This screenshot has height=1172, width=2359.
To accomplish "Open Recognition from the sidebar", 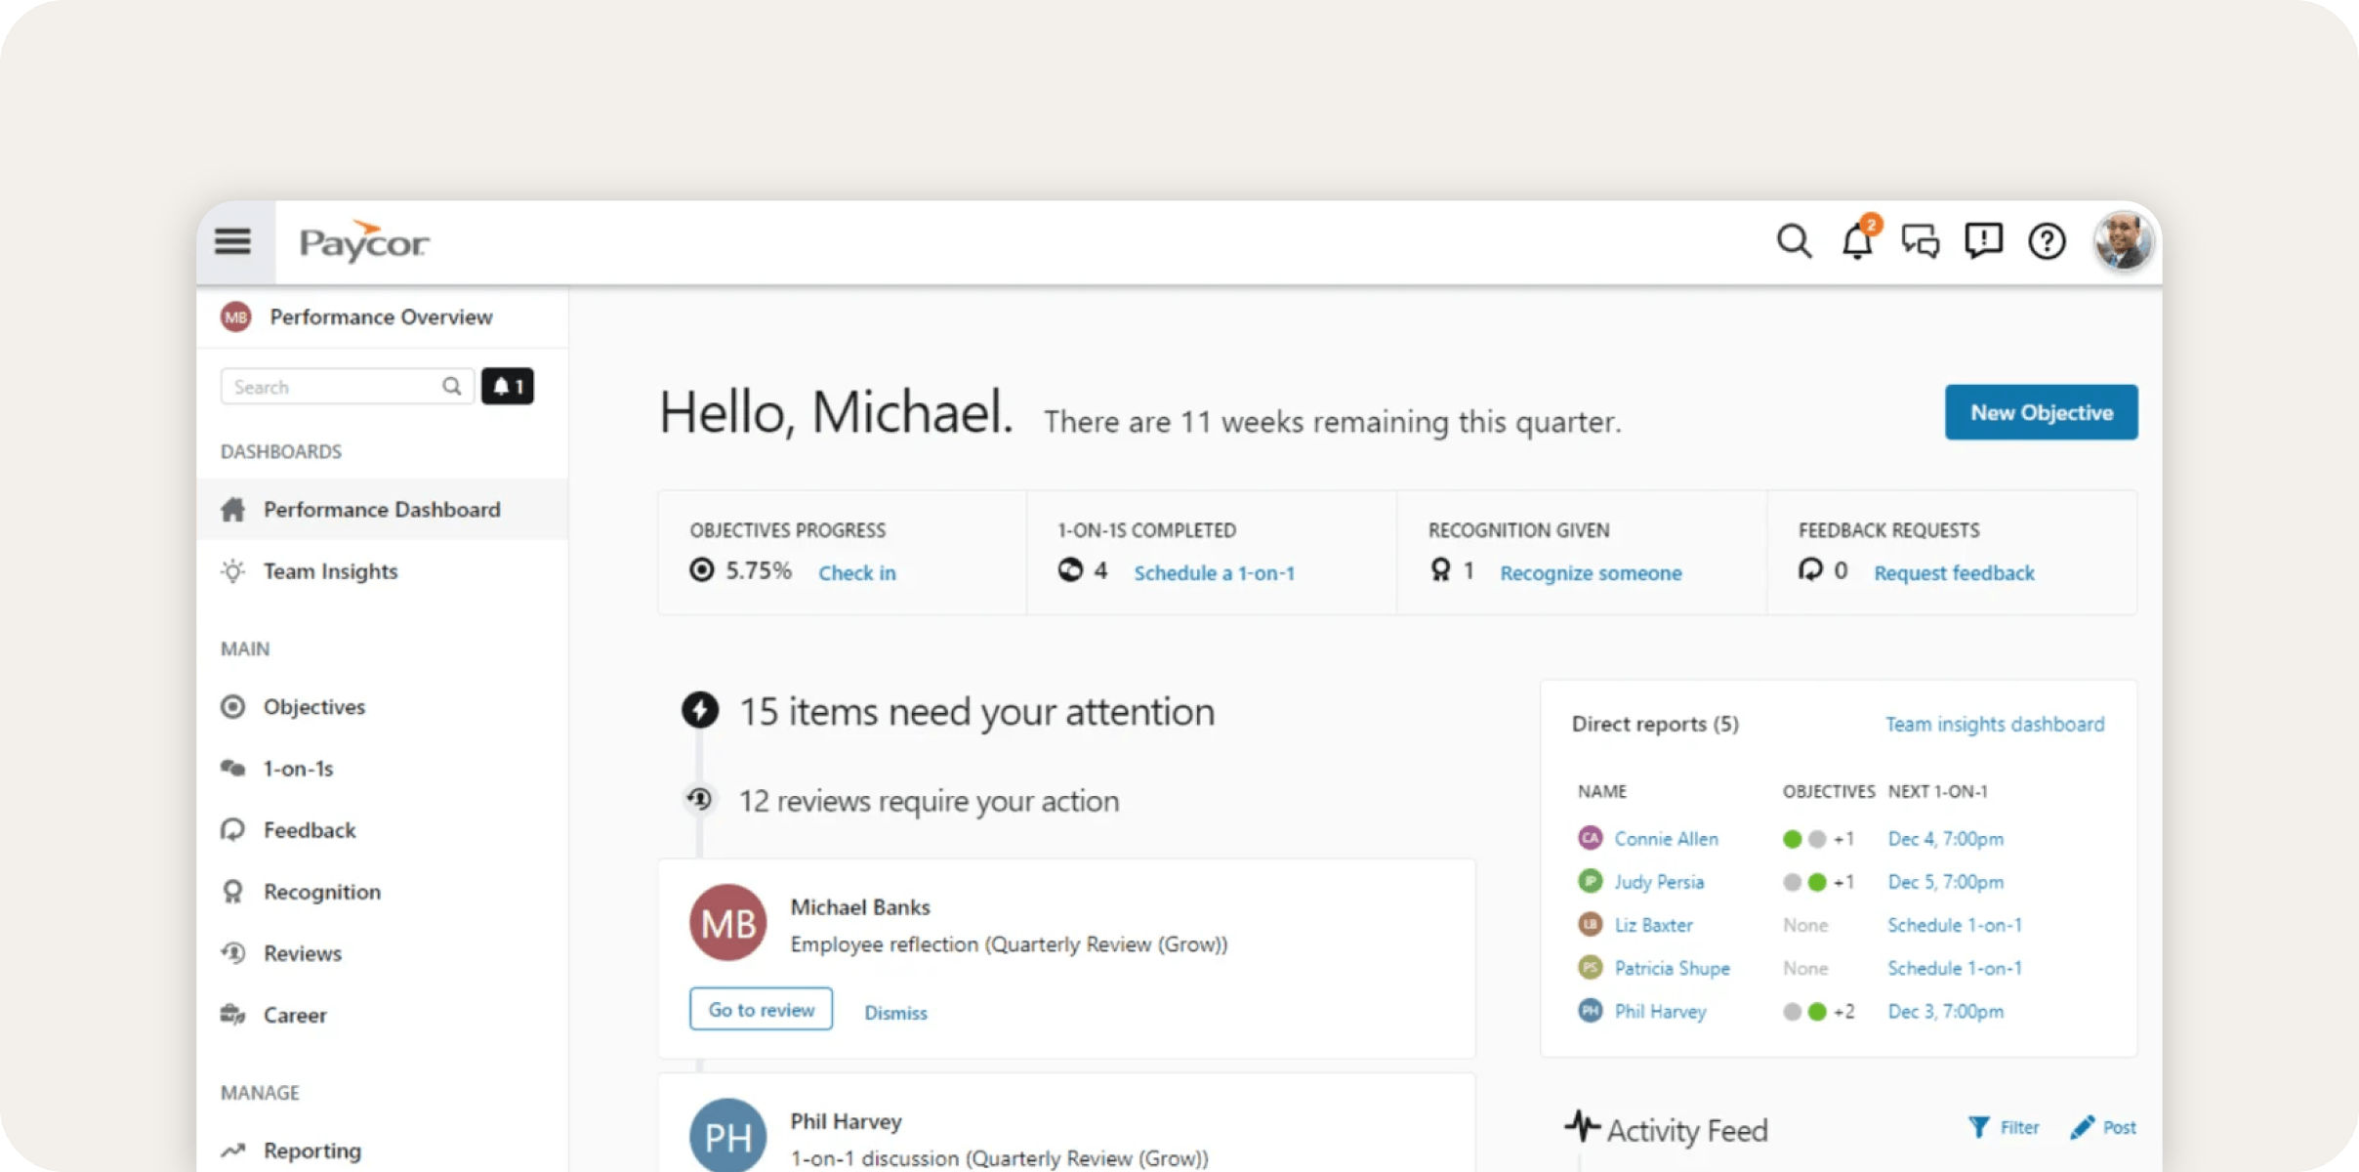I will pyautogui.click(x=321, y=891).
